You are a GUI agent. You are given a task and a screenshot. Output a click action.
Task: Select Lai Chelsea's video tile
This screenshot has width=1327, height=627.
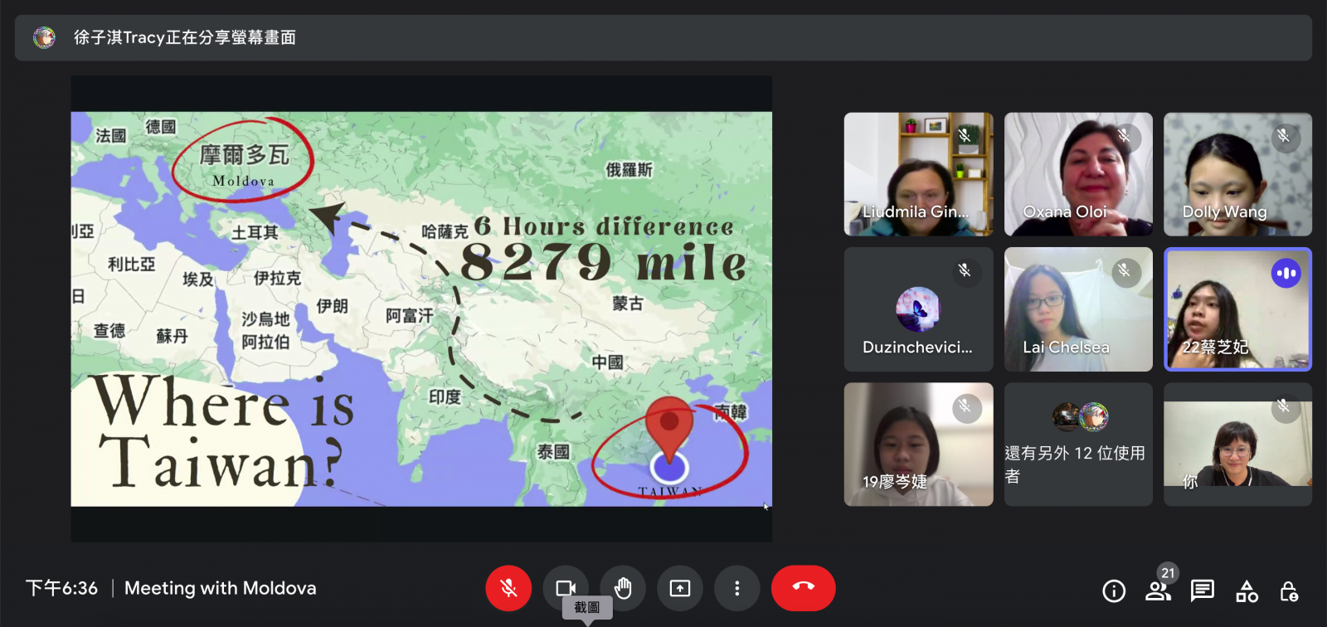coord(1078,309)
